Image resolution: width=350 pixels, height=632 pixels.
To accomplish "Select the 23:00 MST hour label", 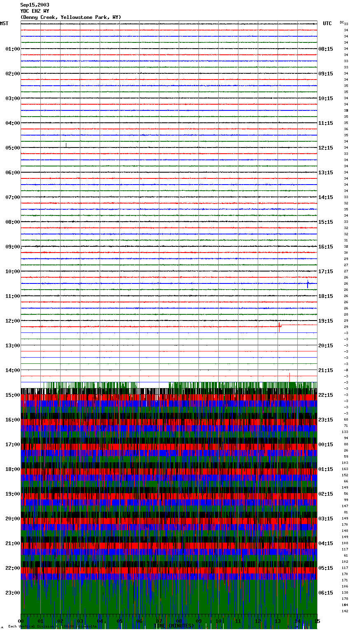I will [12, 593].
